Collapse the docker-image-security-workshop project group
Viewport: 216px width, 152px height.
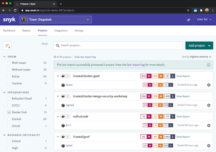pos(58,96)
